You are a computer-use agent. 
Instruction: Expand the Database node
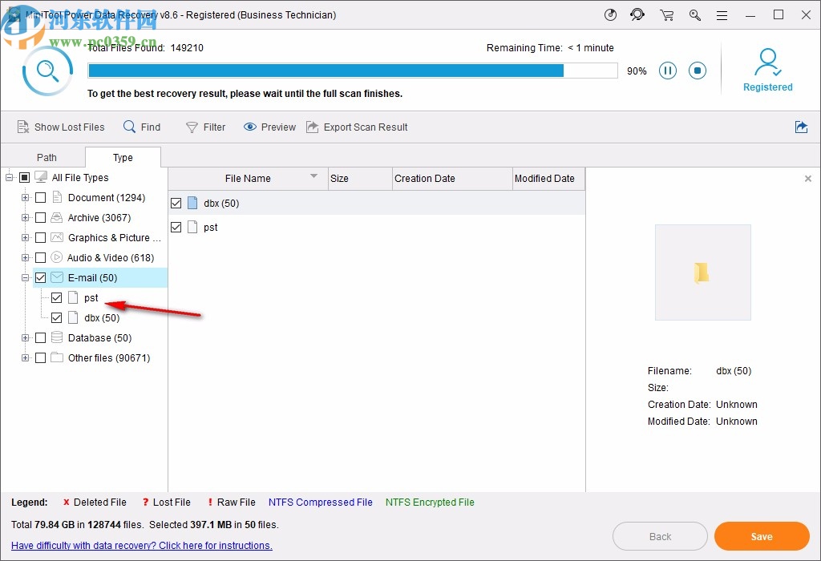pyautogui.click(x=25, y=337)
